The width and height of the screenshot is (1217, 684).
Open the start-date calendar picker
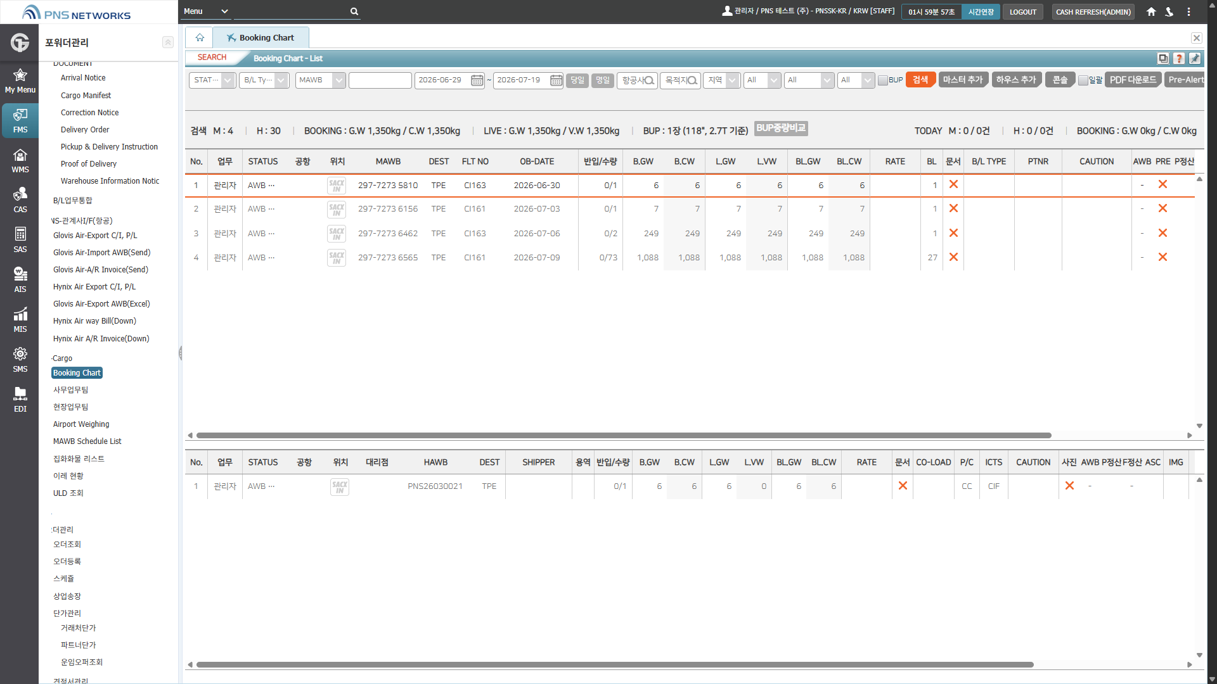pos(477,80)
